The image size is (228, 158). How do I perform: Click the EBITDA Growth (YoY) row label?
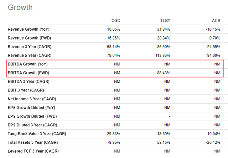pyautogui.click(x=27, y=64)
